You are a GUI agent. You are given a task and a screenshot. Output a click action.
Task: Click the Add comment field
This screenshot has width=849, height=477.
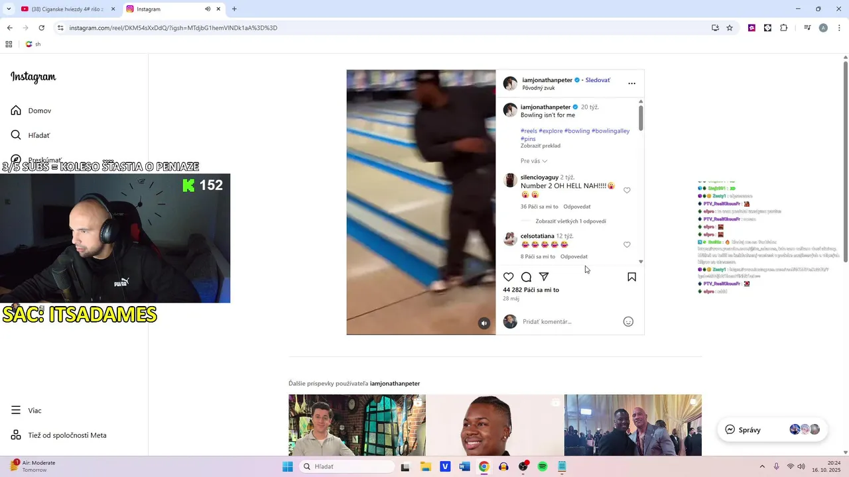[570, 321]
